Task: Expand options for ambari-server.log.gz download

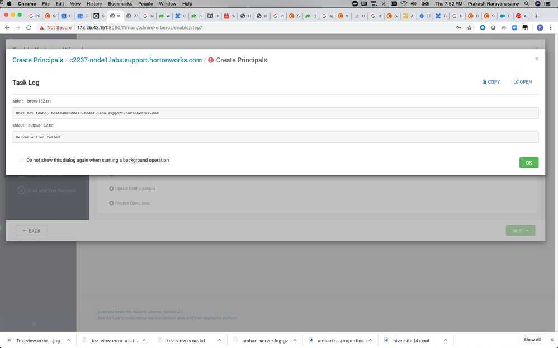Action: (x=295, y=340)
